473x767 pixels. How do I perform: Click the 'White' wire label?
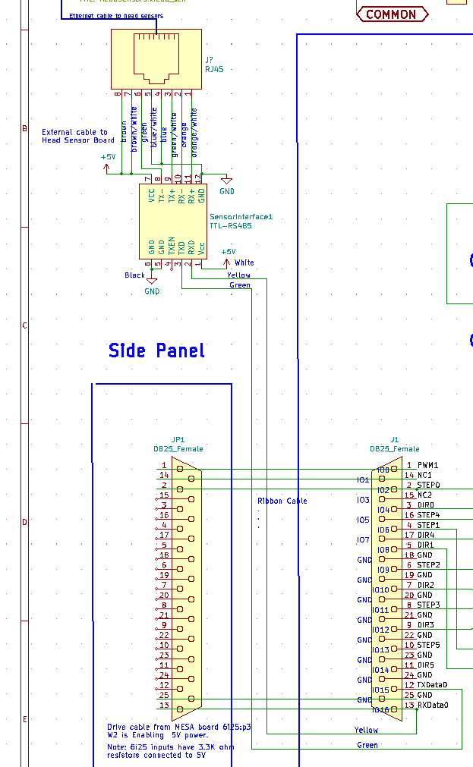pos(244,262)
